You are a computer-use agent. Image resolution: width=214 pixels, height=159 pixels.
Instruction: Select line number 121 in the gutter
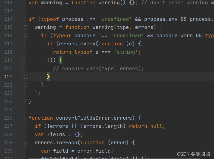click(x=8, y=77)
